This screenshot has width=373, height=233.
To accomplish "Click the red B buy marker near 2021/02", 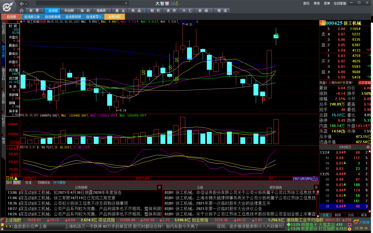I will pyautogui.click(x=263, y=99).
